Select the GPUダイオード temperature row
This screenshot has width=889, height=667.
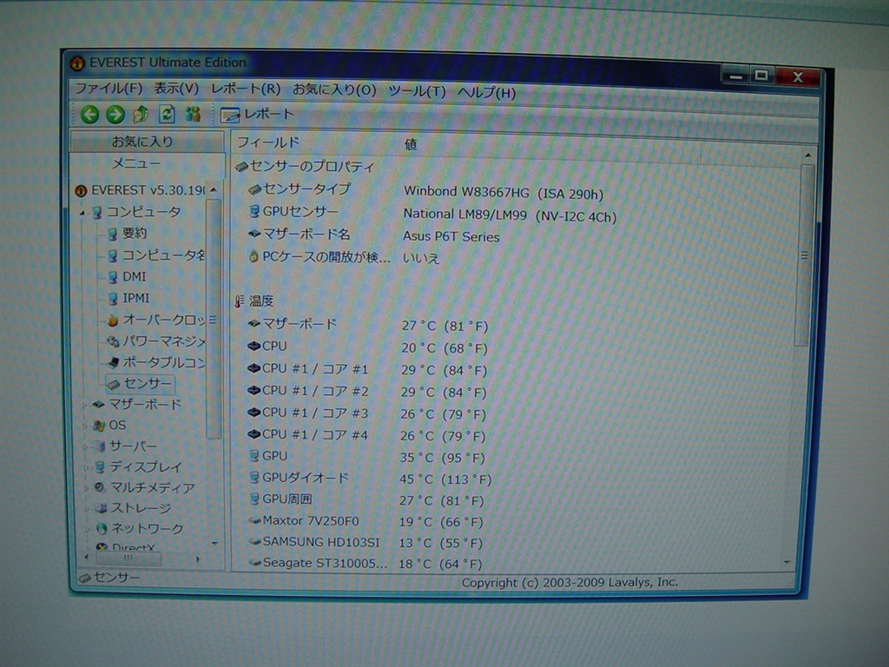[370, 479]
